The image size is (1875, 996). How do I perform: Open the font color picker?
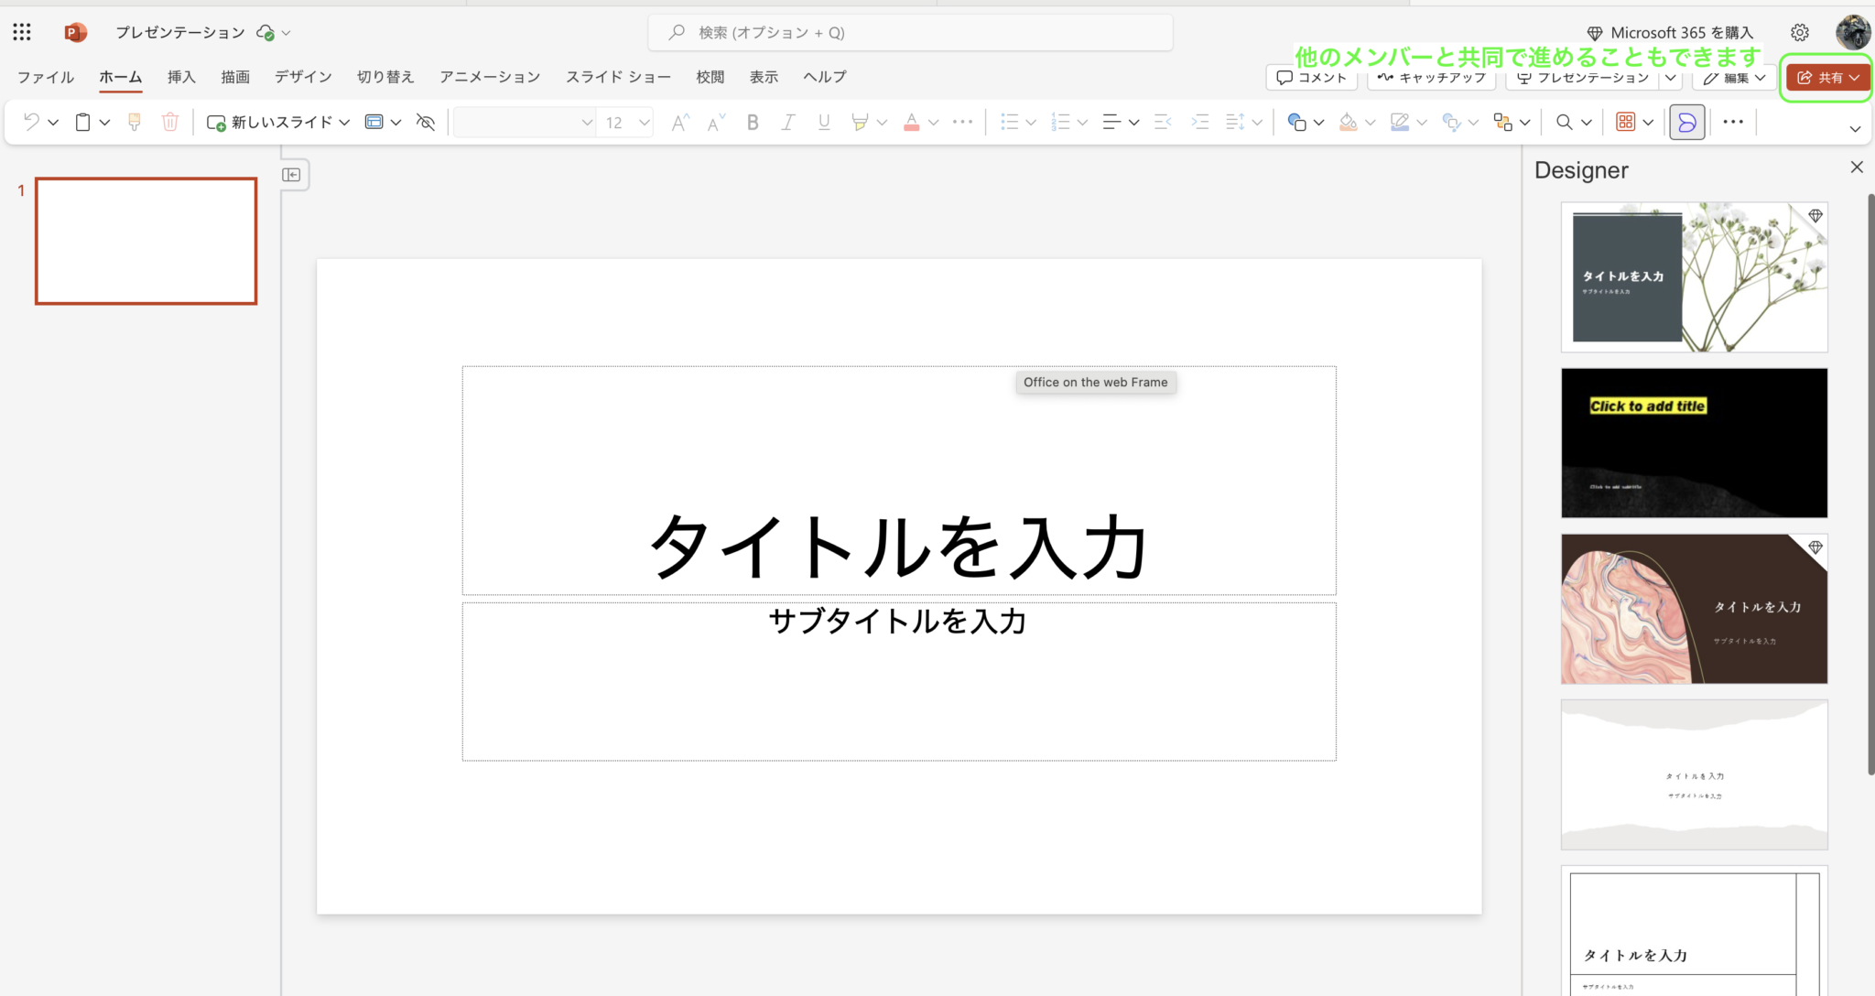coord(913,122)
